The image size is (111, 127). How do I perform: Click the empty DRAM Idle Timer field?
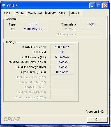click(62, 87)
